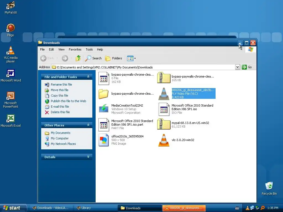
Task: Select the Recycle Bin on the desktop
Action: 269,188
